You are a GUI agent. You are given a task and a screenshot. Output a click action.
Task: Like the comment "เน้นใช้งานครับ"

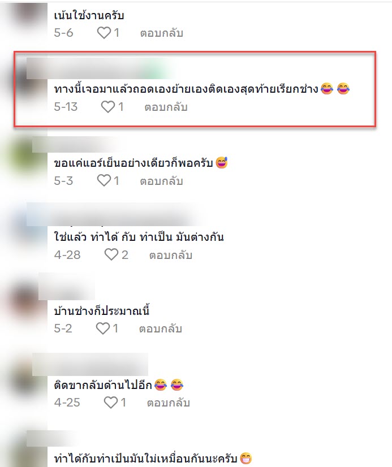pyautogui.click(x=104, y=33)
